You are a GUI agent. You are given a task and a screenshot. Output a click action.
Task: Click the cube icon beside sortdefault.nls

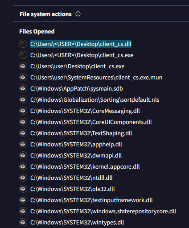click(23, 99)
